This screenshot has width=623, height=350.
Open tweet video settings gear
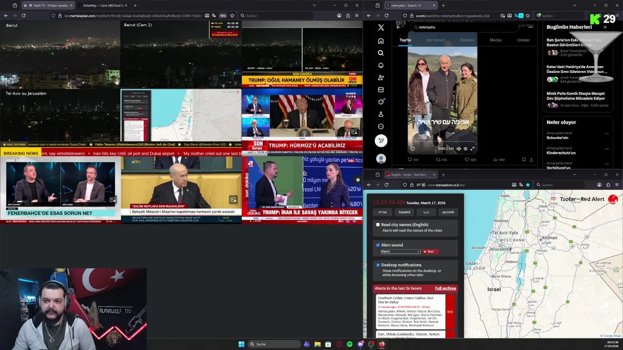tap(465, 149)
